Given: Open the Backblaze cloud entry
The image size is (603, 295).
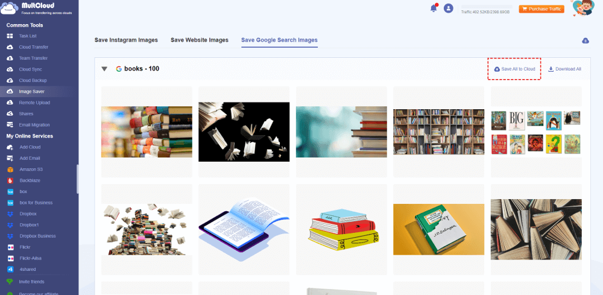Looking at the screenshot, I should point(30,180).
